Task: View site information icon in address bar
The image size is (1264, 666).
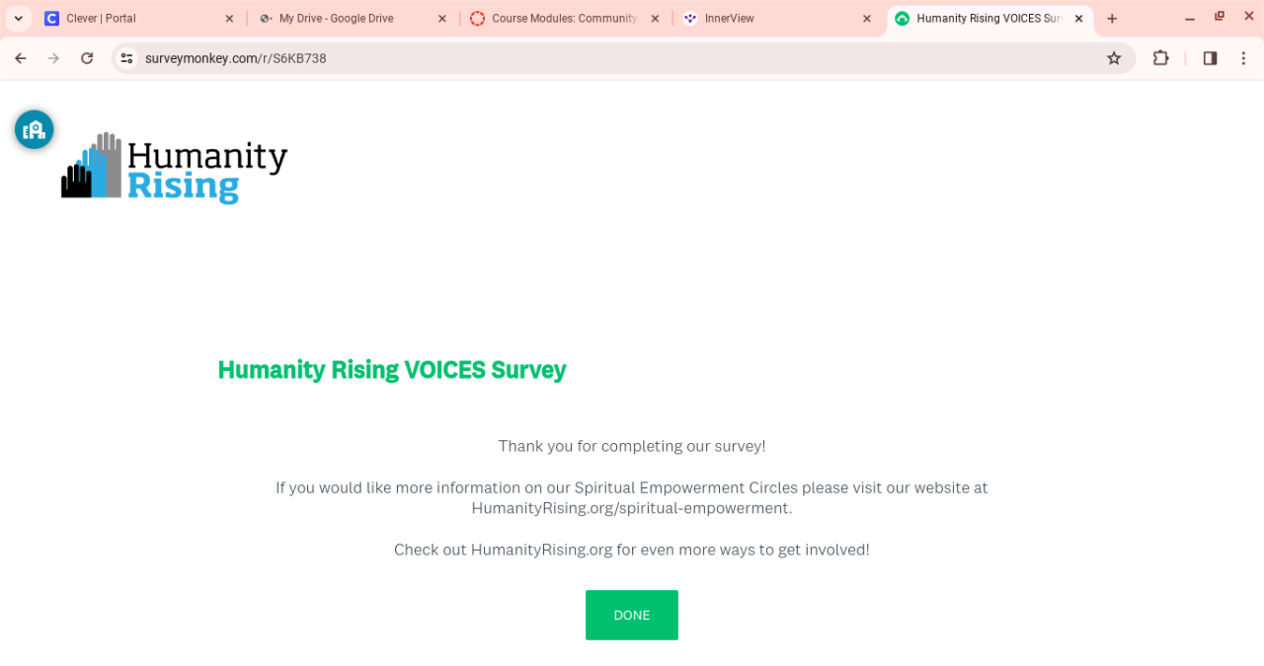Action: (126, 58)
